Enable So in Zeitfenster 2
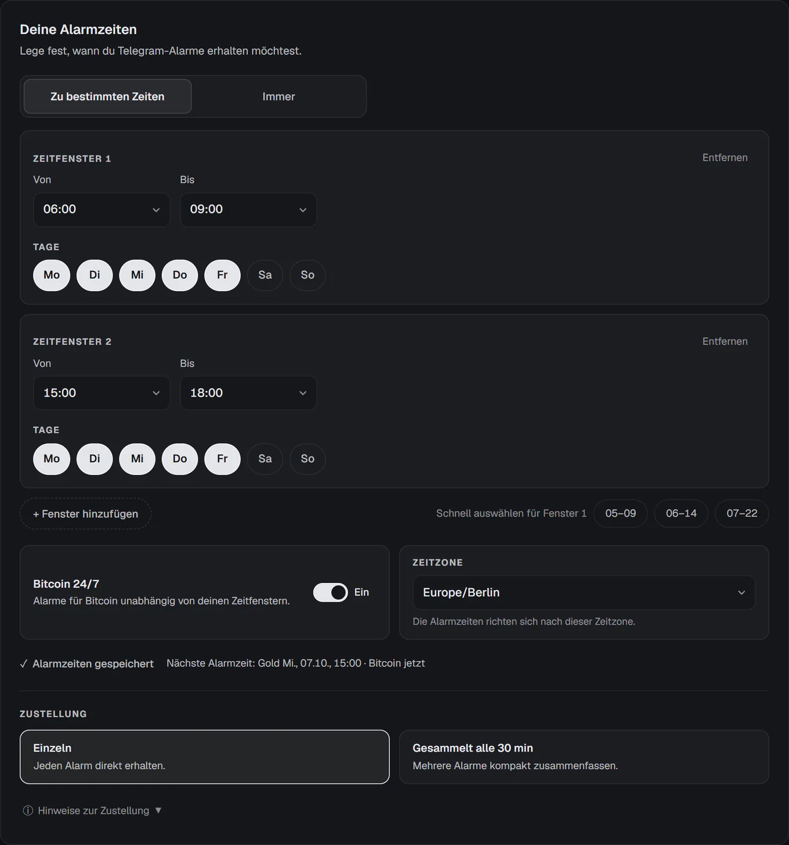Viewport: 789px width, 845px height. pyautogui.click(x=307, y=459)
